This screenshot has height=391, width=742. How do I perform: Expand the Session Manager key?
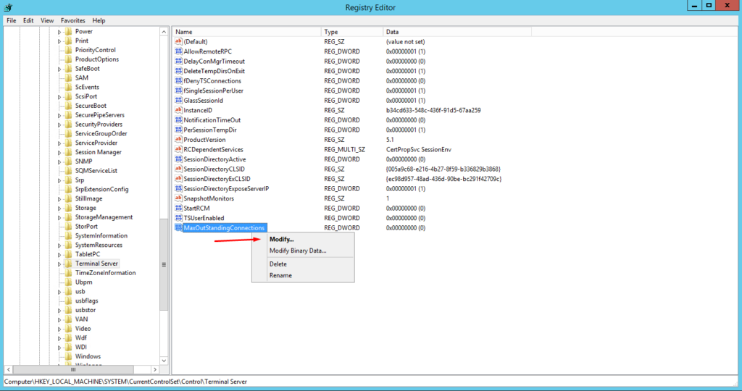click(x=59, y=153)
